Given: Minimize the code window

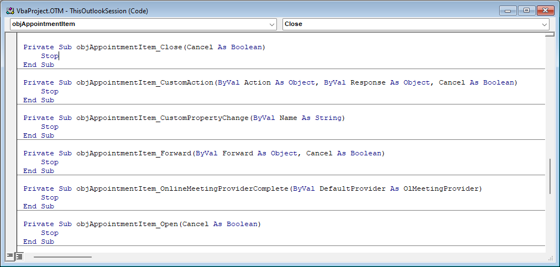Looking at the screenshot, I should (508, 11).
